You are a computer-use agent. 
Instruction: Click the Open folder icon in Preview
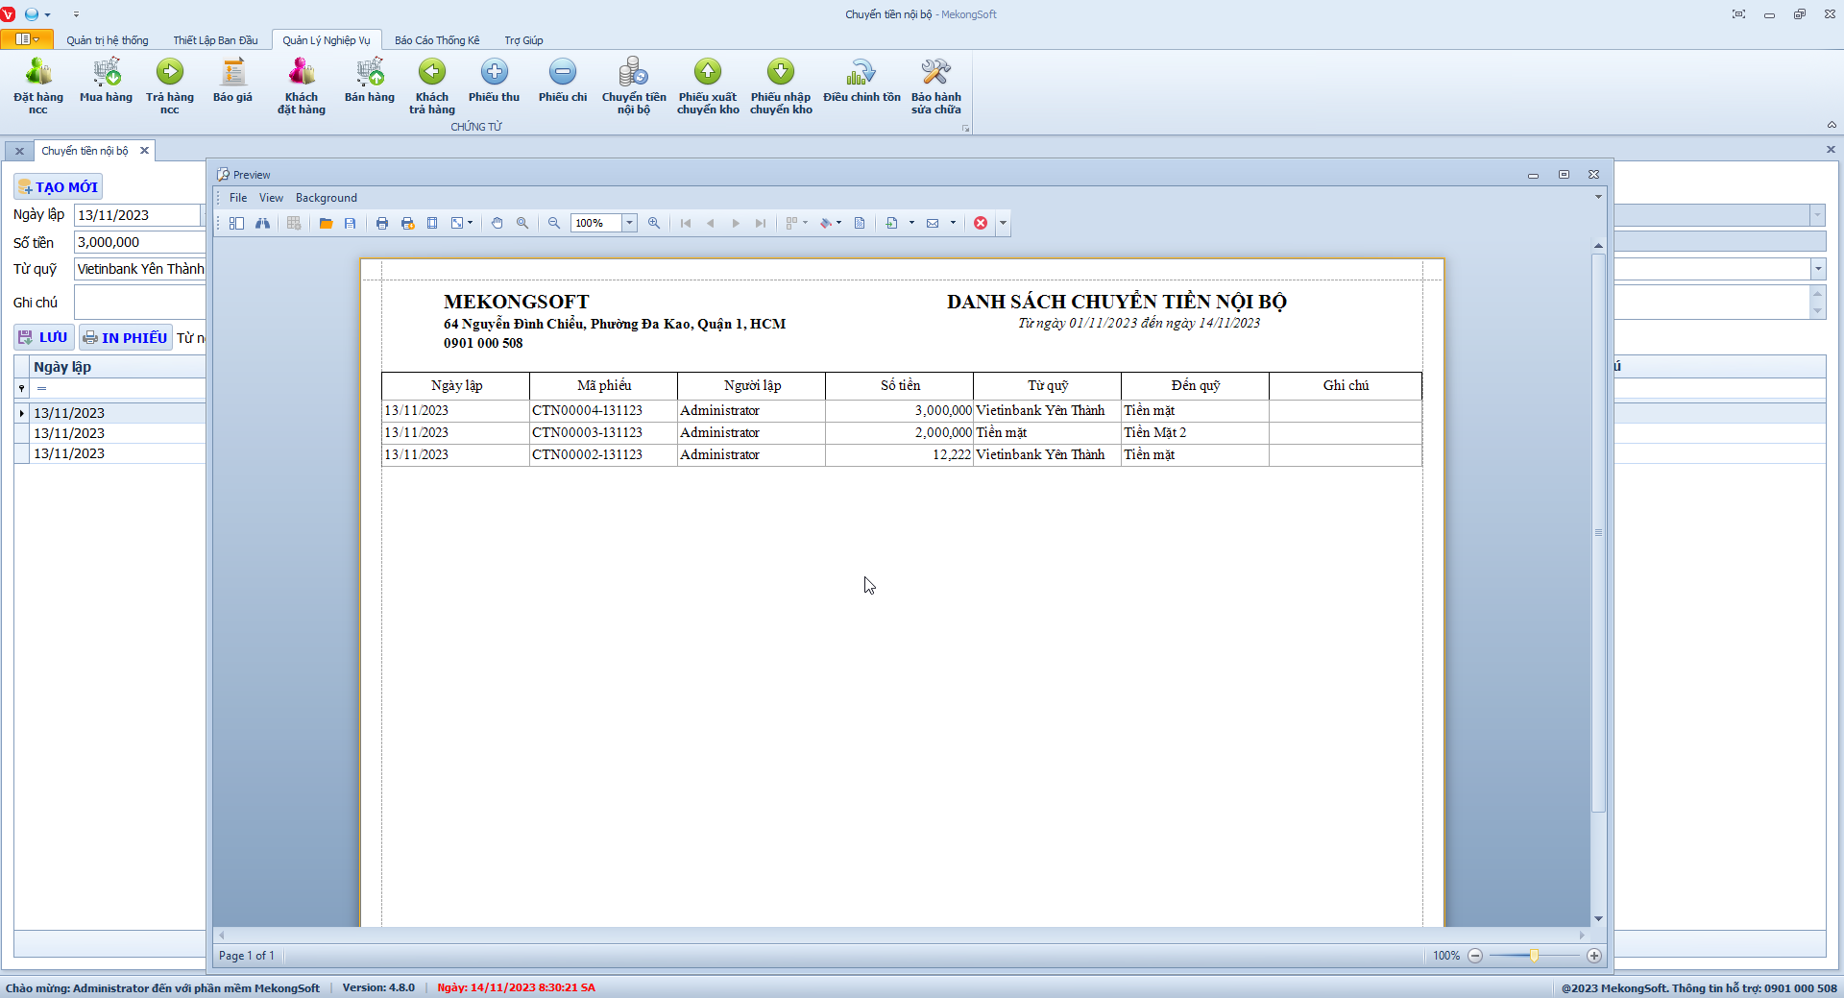pyautogui.click(x=327, y=223)
